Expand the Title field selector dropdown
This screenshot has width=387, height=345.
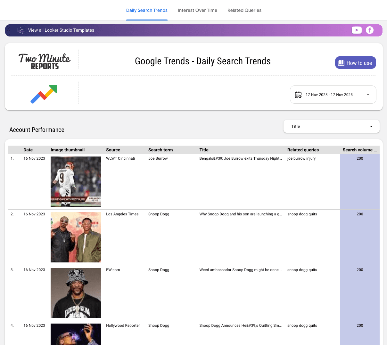(x=331, y=126)
